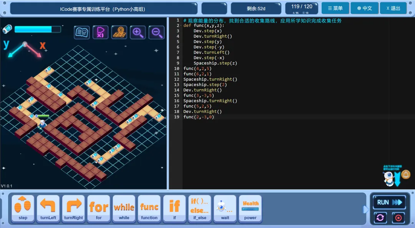Insert a while loop block
Image resolution: width=415 pixels, height=228 pixels.
(124, 208)
